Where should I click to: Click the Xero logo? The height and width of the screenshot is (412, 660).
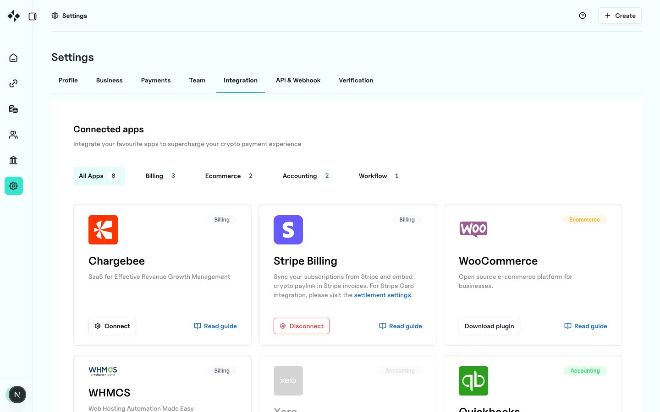288,381
